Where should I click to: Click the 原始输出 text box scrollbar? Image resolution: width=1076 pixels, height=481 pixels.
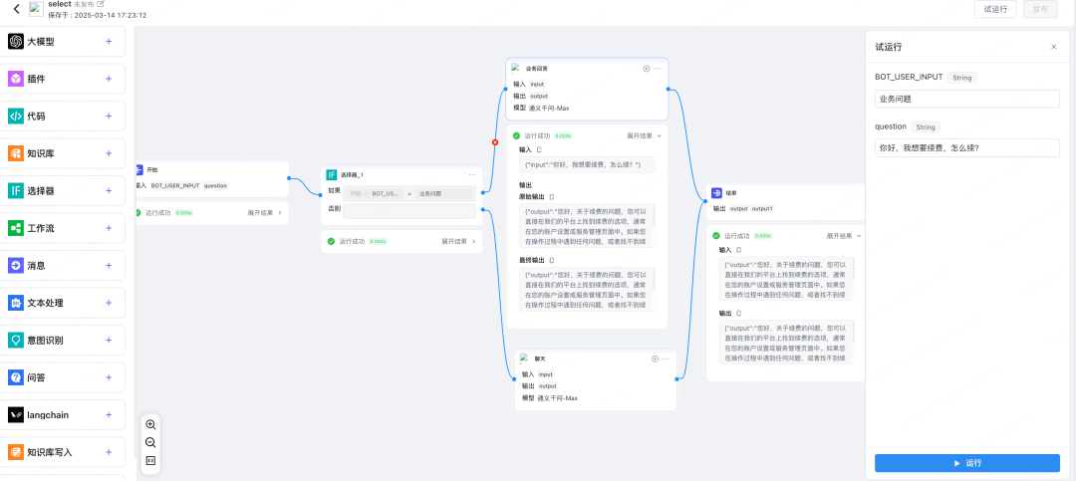(x=654, y=215)
